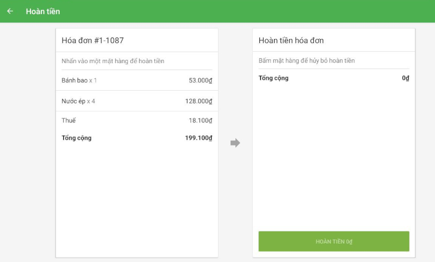Viewport: 435px width, 262px height.
Task: Click the Hoàn tiền hóa đơn panel header
Action: click(291, 41)
